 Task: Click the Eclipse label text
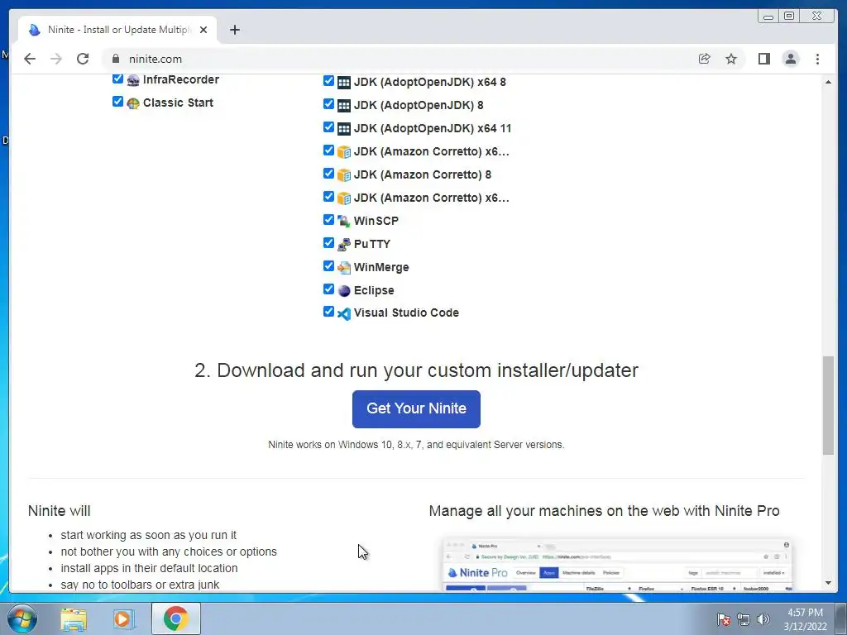coord(374,290)
